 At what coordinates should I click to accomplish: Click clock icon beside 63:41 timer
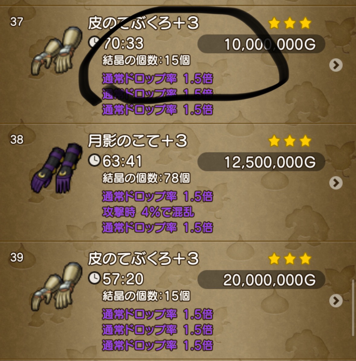(x=94, y=160)
